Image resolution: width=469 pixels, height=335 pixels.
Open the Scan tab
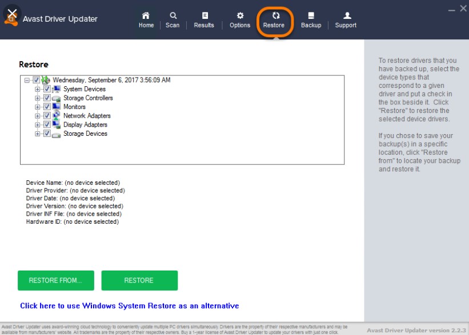click(173, 20)
